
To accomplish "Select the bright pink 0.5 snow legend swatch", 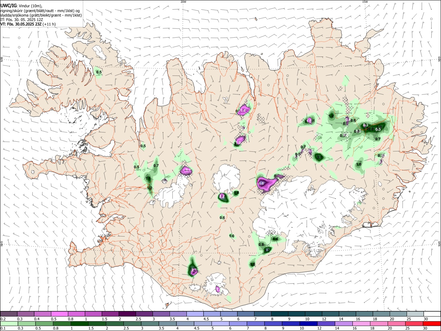I will (59, 314).
